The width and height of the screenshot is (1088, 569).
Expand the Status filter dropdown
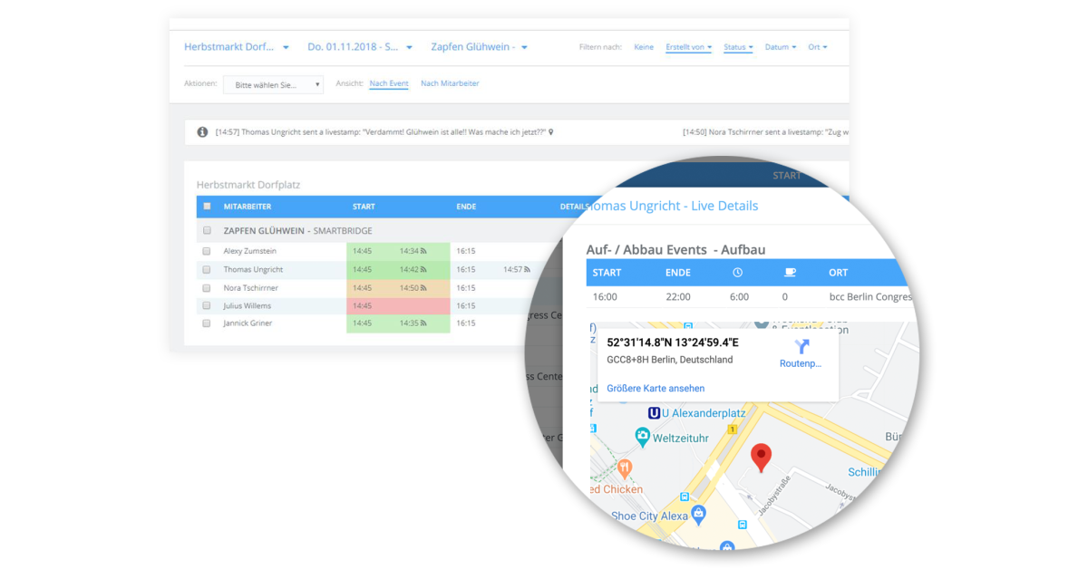tap(738, 47)
